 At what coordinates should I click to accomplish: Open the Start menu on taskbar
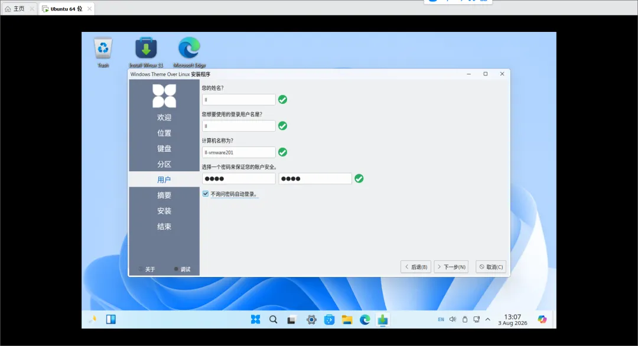point(256,319)
